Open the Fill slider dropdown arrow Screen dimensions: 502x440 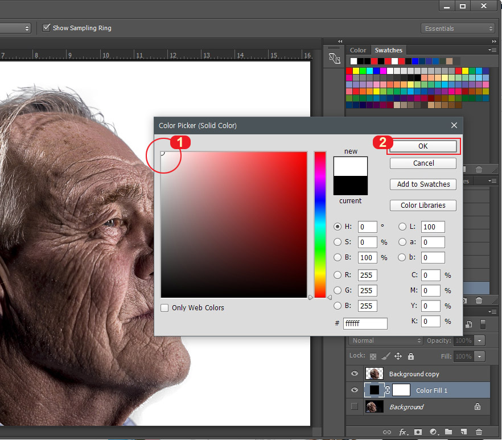click(479, 356)
